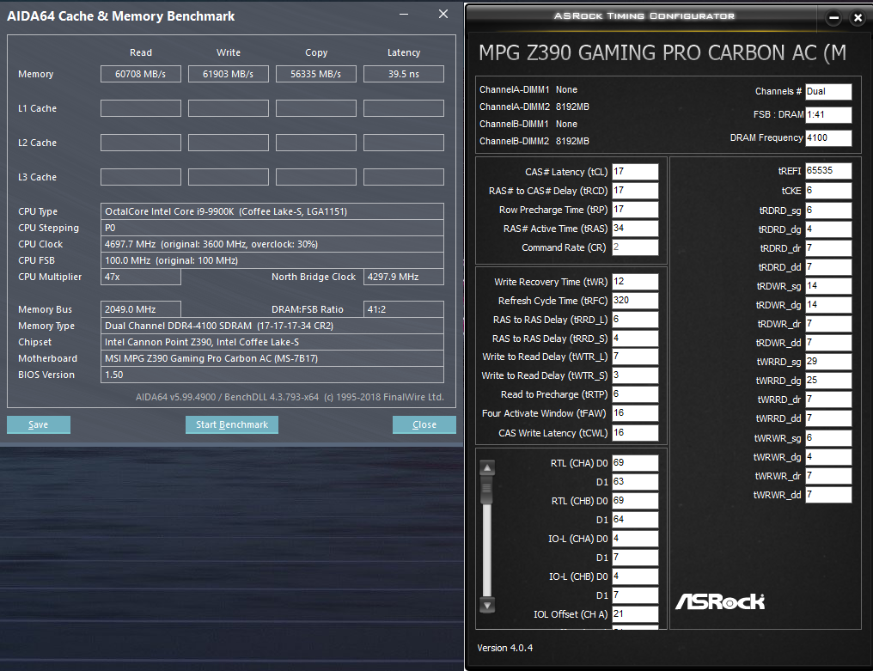Click ChannelB-DIMM2 8192MB entry
The height and width of the screenshot is (671, 873).
(x=534, y=142)
